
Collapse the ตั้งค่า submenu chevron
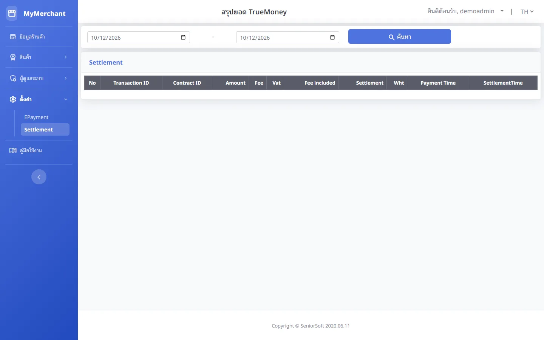pyautogui.click(x=66, y=99)
